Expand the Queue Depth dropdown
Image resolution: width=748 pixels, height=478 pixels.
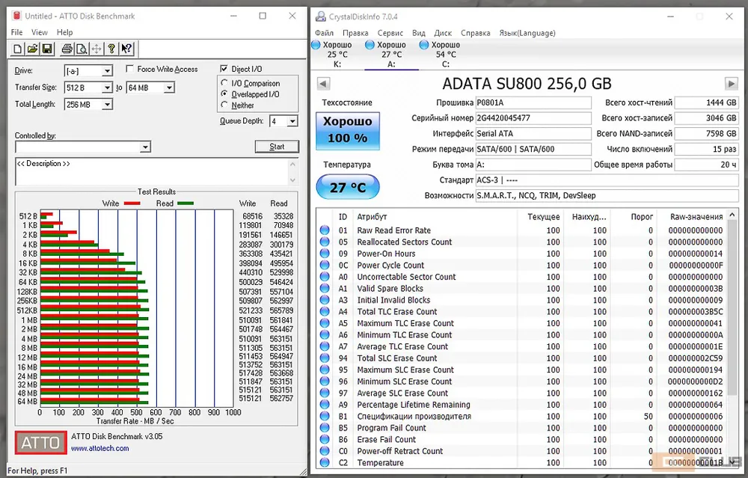(x=292, y=121)
